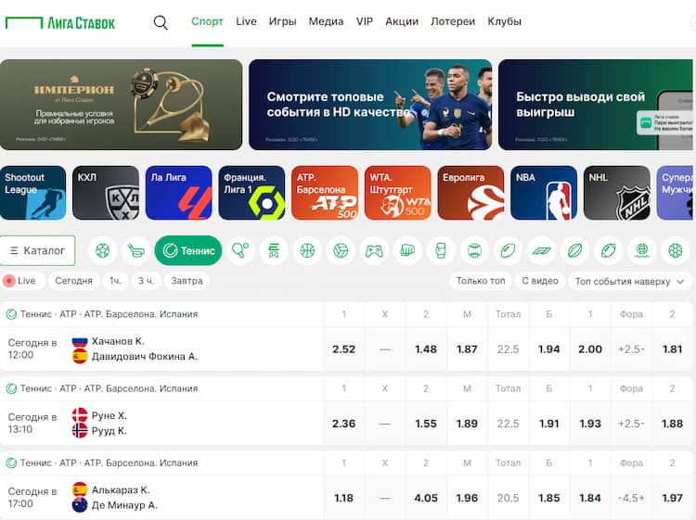Viewport: 696px width, 520px height.
Task: Select the active Теннис sport chip
Action: coord(188,251)
